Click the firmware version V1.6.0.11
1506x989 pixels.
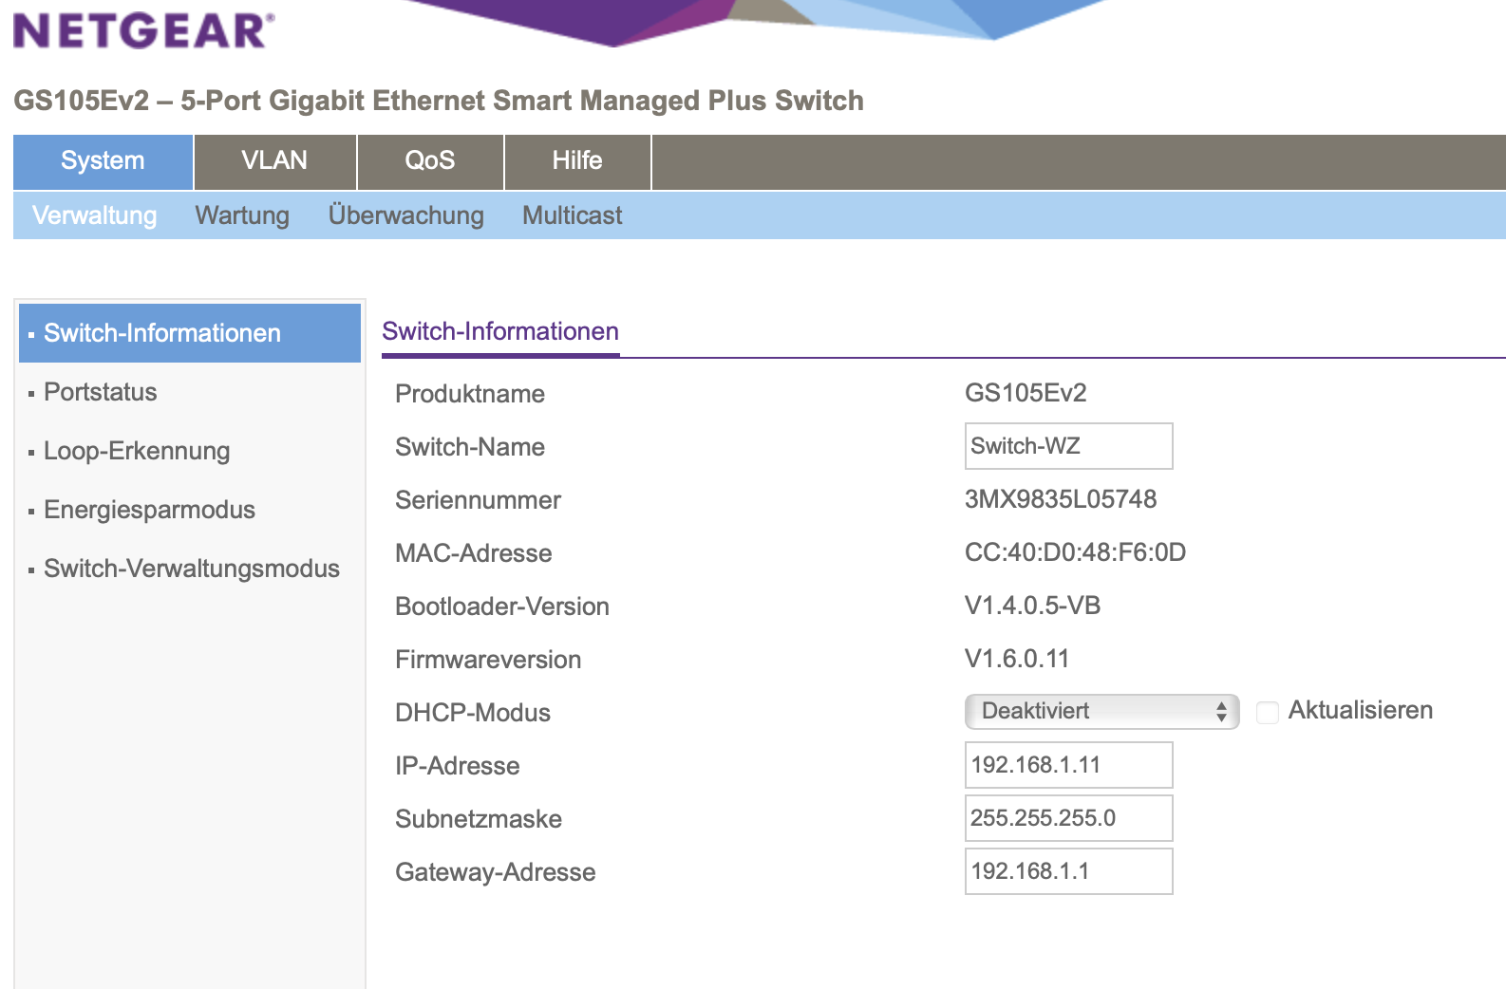1017,659
